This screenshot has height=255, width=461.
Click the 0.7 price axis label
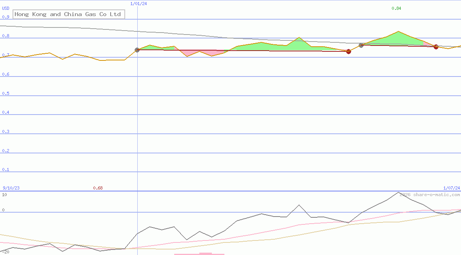tap(5, 55)
